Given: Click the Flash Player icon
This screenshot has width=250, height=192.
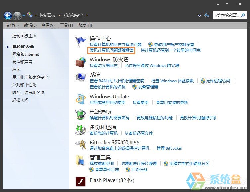Looking at the screenshot, I should click(x=81, y=182).
